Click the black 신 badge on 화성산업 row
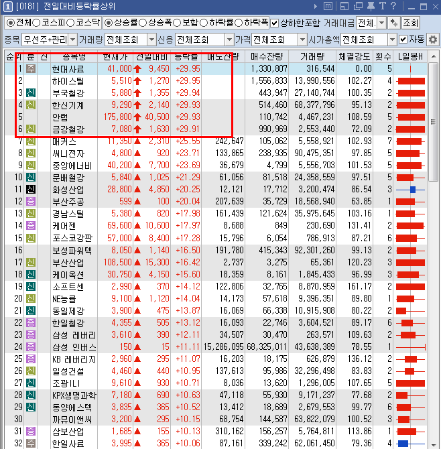Viewport: 441px width, 449px height. tap(31, 189)
